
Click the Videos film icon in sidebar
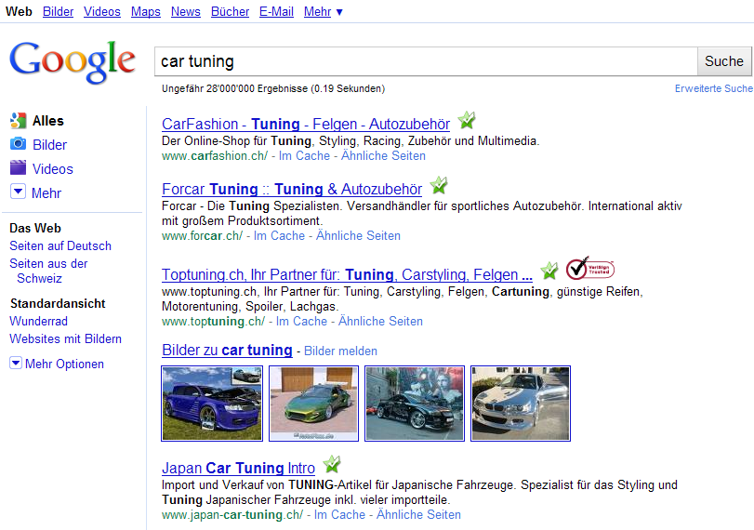[18, 168]
